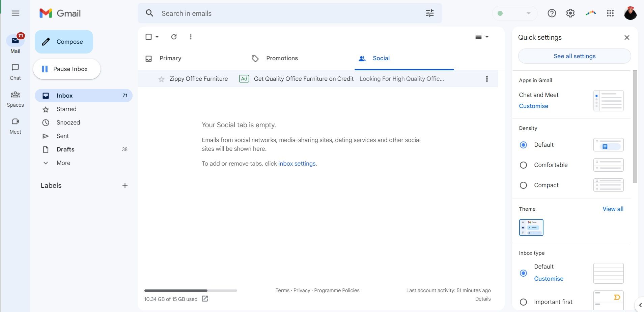The height and width of the screenshot is (312, 644).
Task: Open search filter options
Action: point(430,13)
